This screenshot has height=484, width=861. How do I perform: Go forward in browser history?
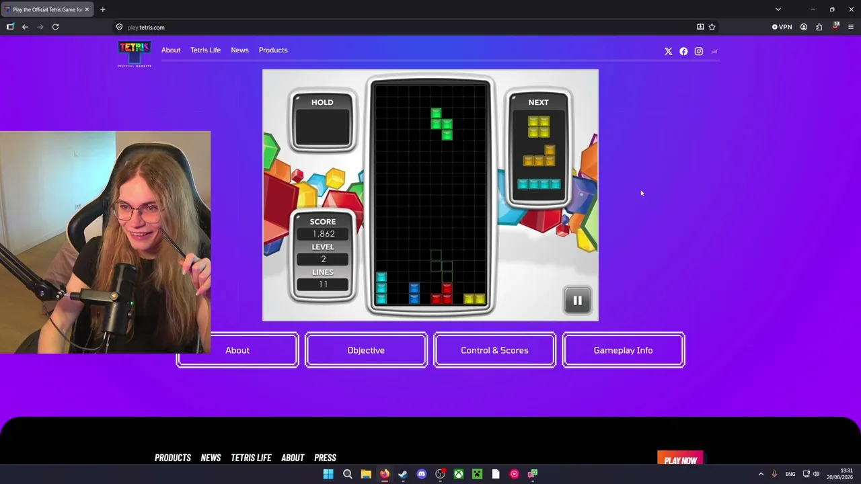point(40,27)
